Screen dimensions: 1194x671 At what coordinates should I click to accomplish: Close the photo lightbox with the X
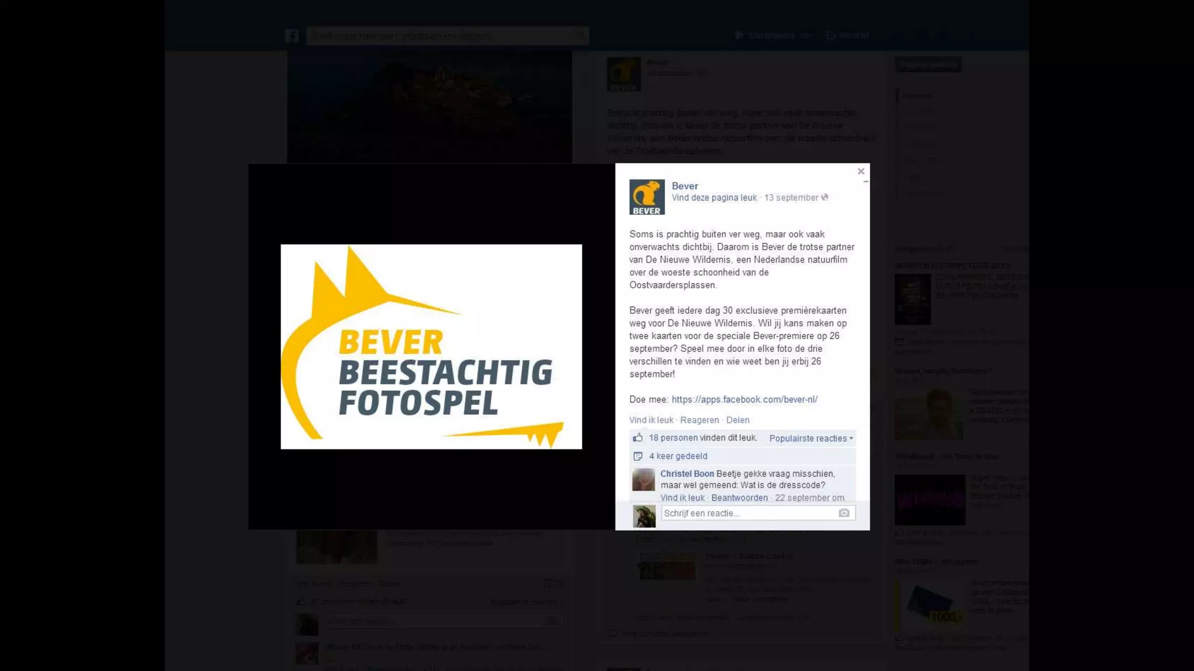click(861, 171)
